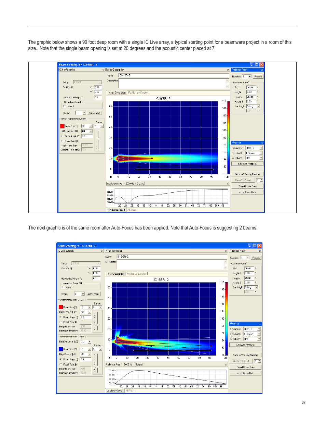
Task: Select Focal Point radio for Center 2
Action: tap(60, 364)
